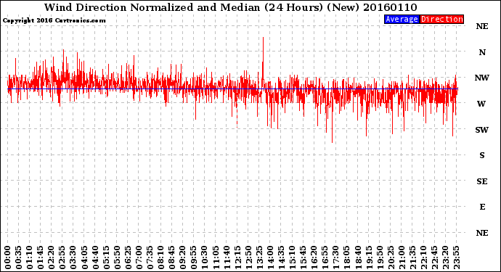Click the 12:15 time axis label
Image resolution: width=501 pixels, height=272 pixels.
tap(237, 257)
